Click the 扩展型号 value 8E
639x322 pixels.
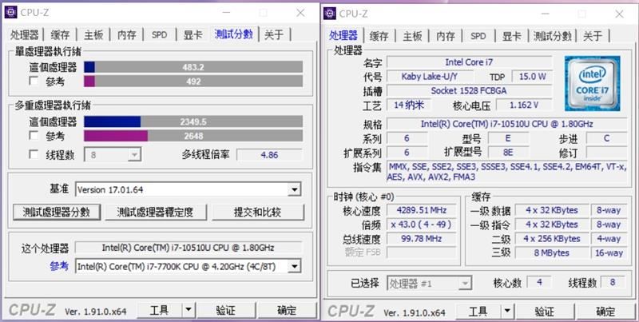[508, 153]
